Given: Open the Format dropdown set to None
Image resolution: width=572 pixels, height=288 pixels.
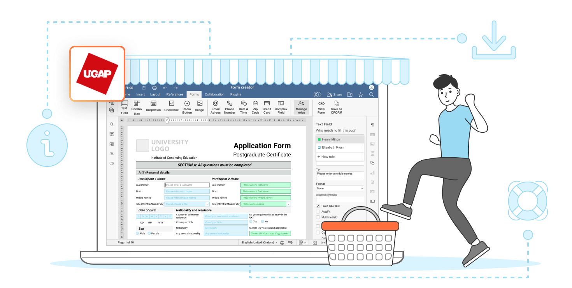Looking at the screenshot, I should click(x=340, y=188).
